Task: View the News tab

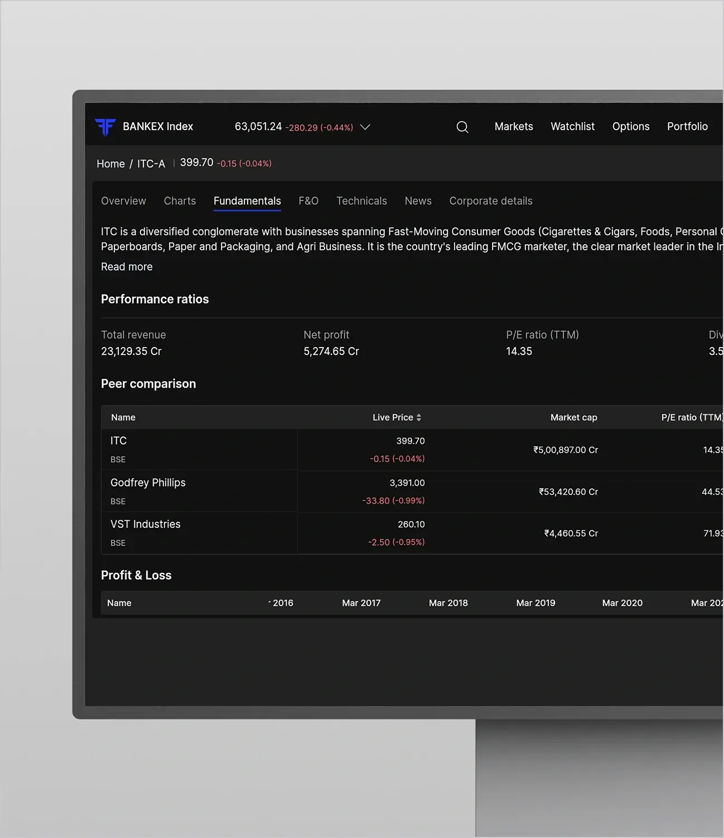Action: point(418,201)
